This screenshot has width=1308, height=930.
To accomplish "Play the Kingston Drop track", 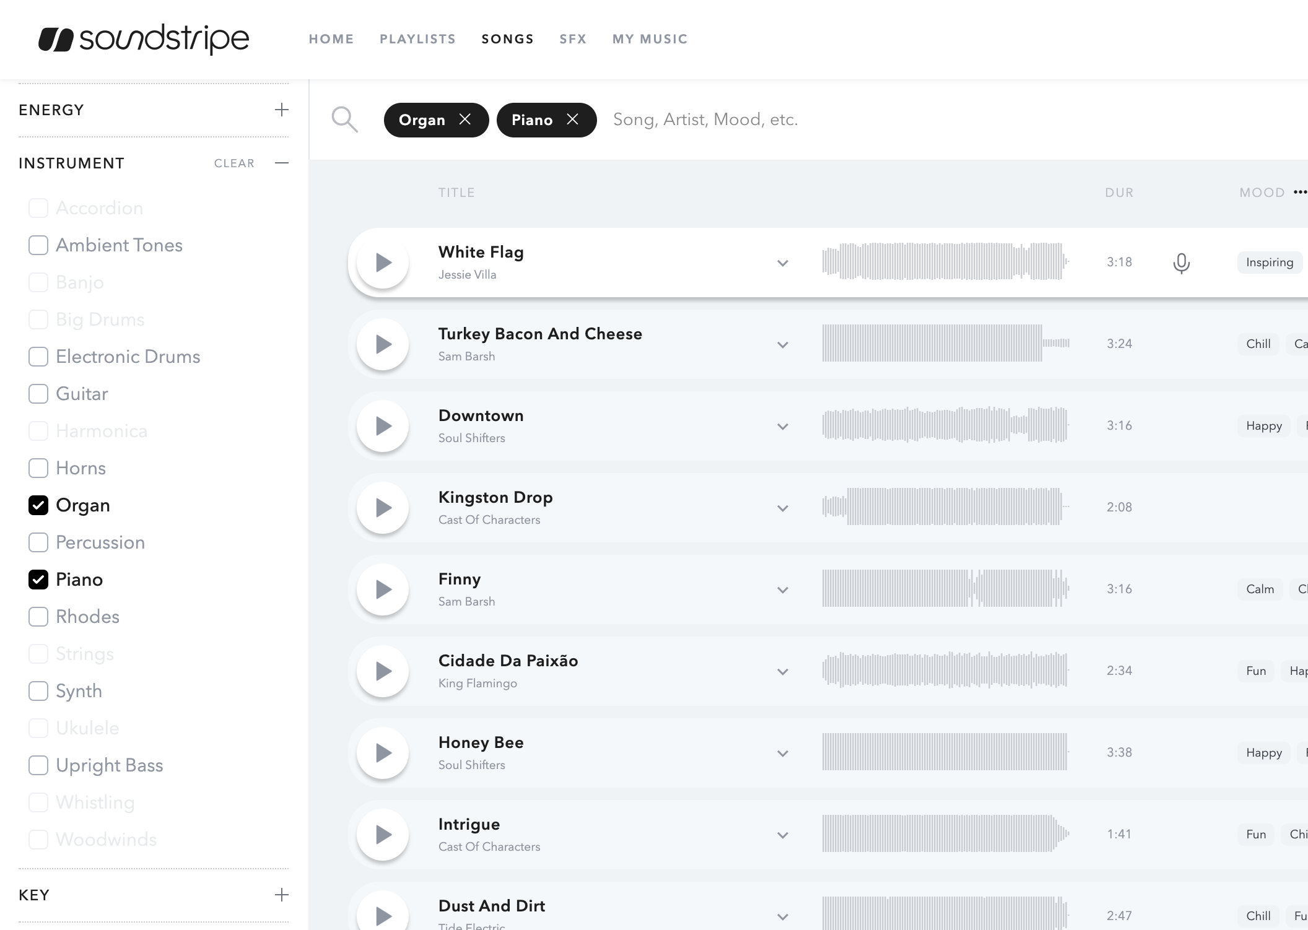I will click(x=383, y=508).
